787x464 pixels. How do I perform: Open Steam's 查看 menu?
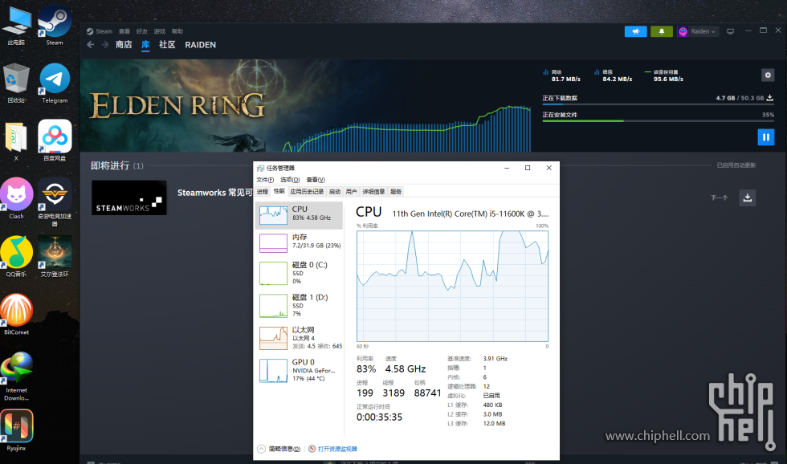pos(124,31)
